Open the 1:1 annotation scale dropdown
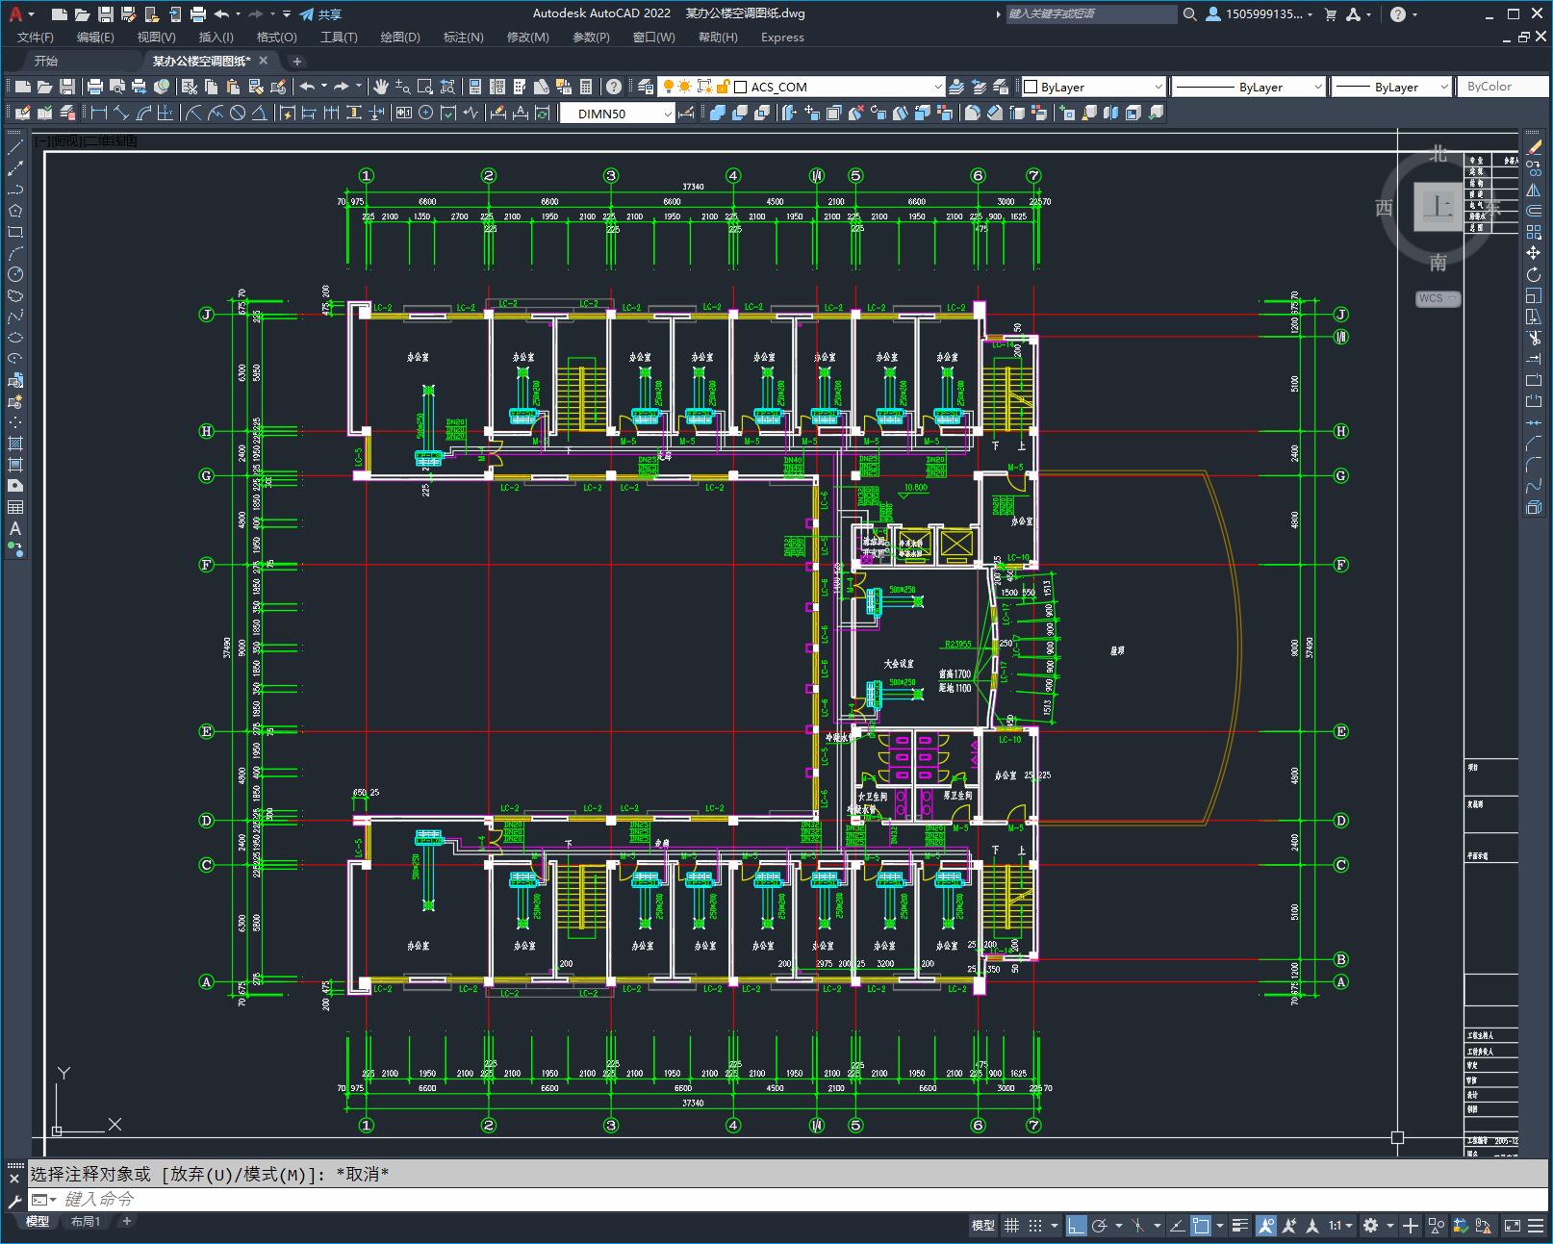Viewport: 1553px width, 1244px height. (x=1341, y=1225)
